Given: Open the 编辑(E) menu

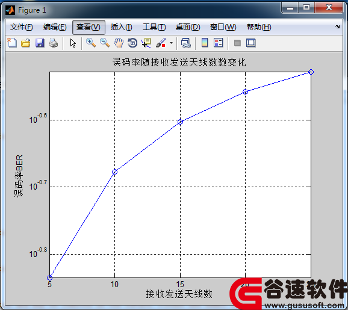Looking at the screenshot, I should [55, 27].
